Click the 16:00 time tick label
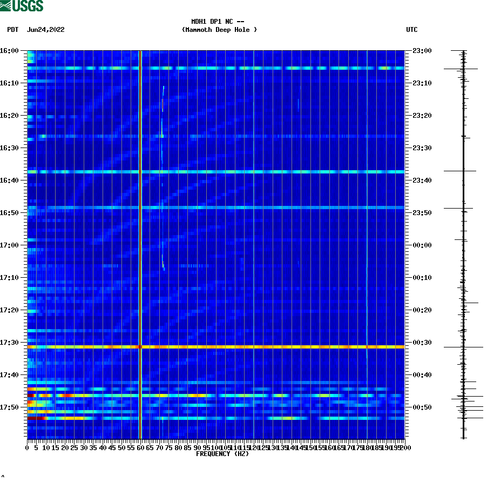Image resolution: width=487 pixels, height=482 pixels. click(10, 51)
